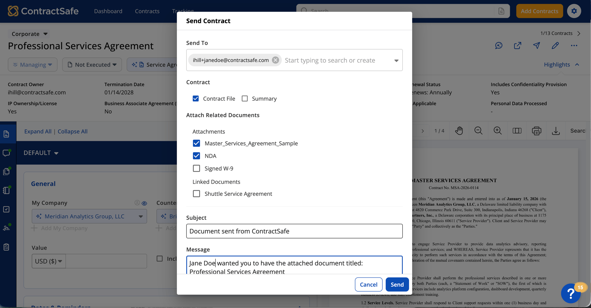Expand the Send To recipient dropdown arrow
591x308 pixels.
coord(396,60)
